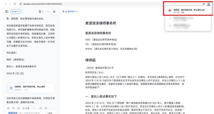Click 律师：[律师姓名] line in chat
Image resolution: width=214 pixels, height=114 pixels.
pos(15,59)
